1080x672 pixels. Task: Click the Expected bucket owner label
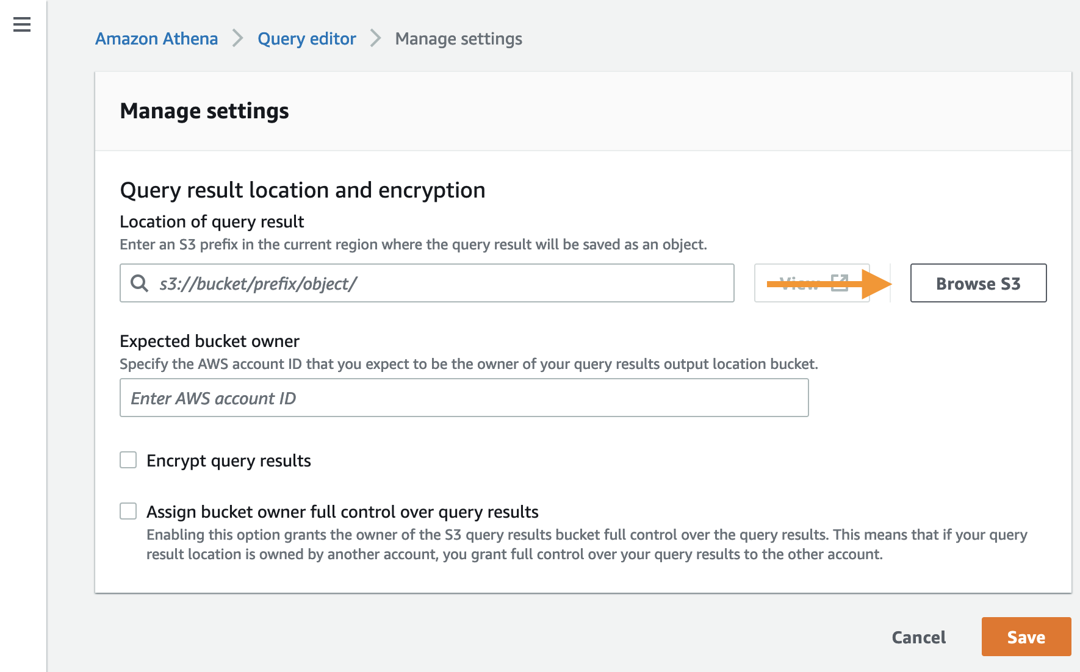point(209,341)
